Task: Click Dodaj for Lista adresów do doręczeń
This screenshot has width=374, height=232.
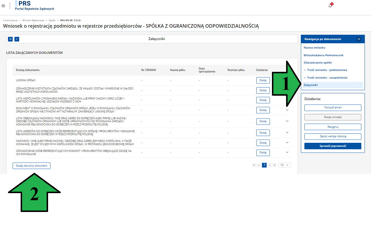Action: (x=263, y=133)
